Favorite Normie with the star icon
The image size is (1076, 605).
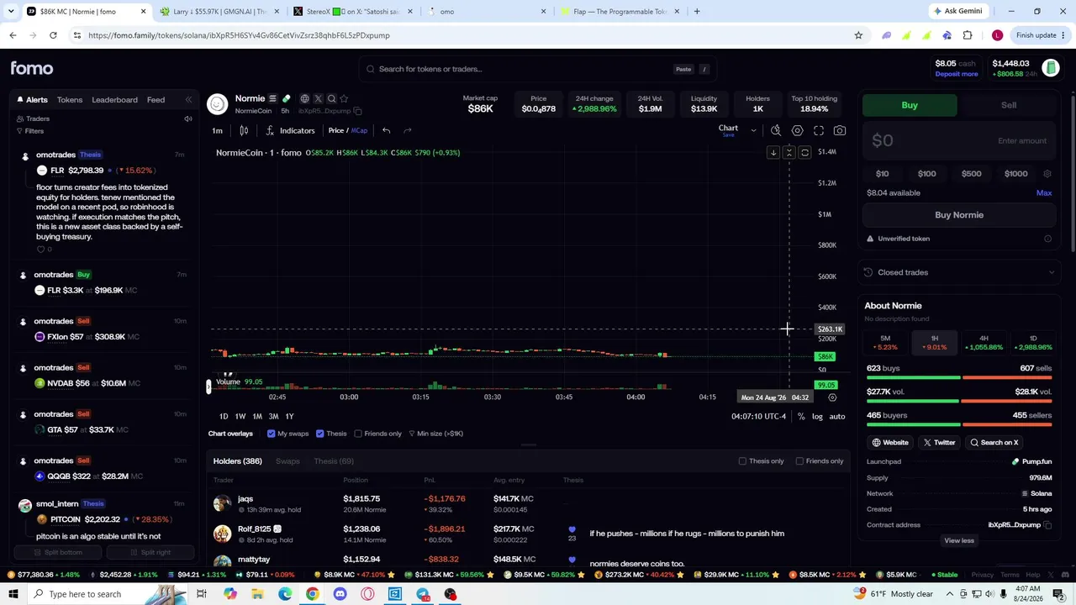[344, 99]
